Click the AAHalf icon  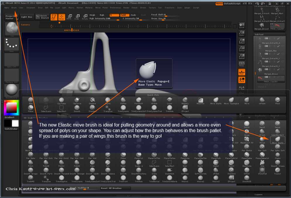pyautogui.click(x=242, y=57)
